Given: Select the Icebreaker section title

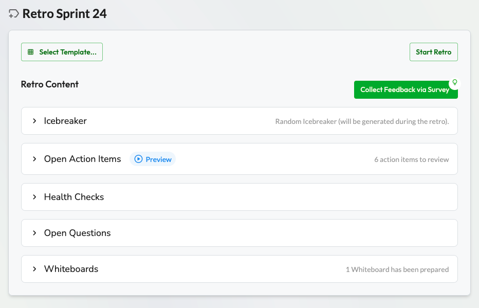Looking at the screenshot, I should 65,121.
